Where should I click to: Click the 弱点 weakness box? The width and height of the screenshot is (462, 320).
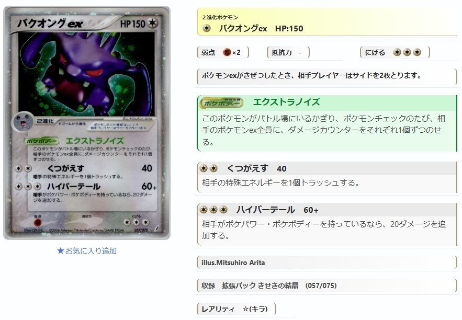pyautogui.click(x=223, y=52)
